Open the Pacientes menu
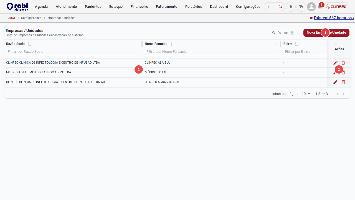 (93, 7)
